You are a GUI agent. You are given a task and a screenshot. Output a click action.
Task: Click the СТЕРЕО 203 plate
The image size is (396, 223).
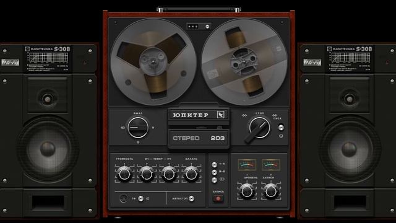tap(199, 138)
